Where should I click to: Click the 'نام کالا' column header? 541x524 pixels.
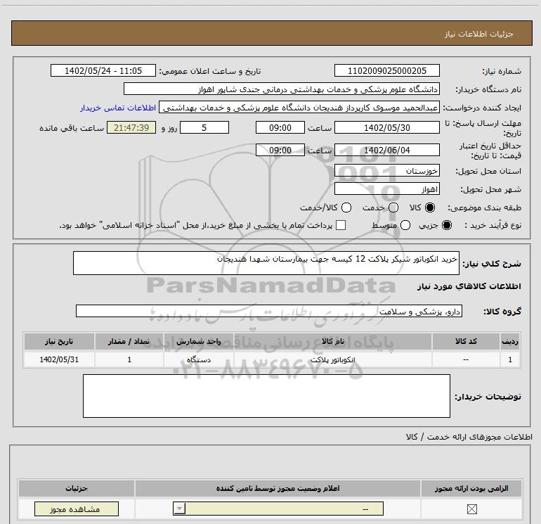click(333, 341)
